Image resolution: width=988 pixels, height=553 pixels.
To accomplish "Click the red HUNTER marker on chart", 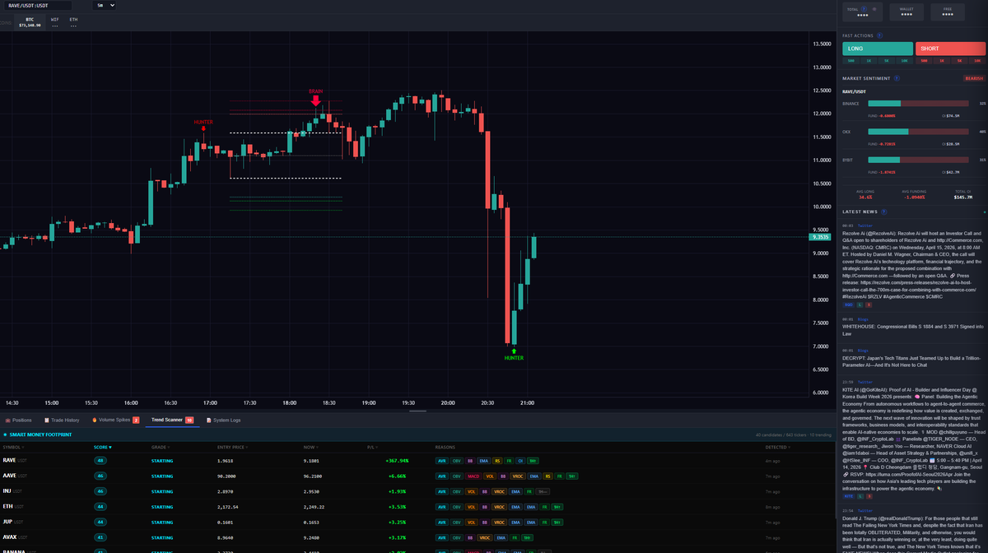I will click(x=203, y=124).
